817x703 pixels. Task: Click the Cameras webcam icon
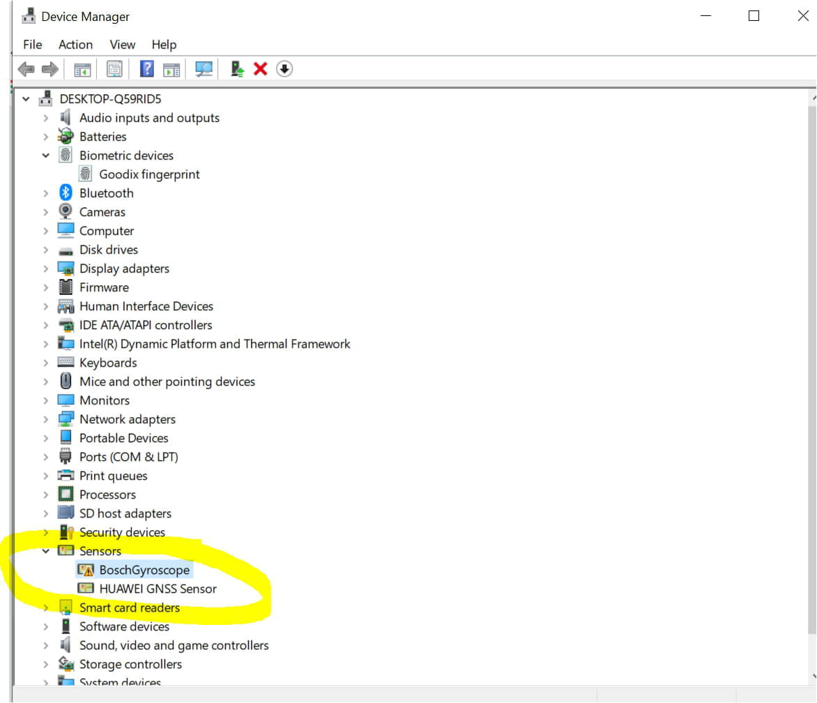point(66,211)
